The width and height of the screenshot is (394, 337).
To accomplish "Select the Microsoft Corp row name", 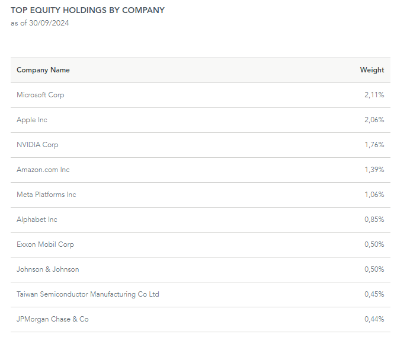I will [x=40, y=95].
